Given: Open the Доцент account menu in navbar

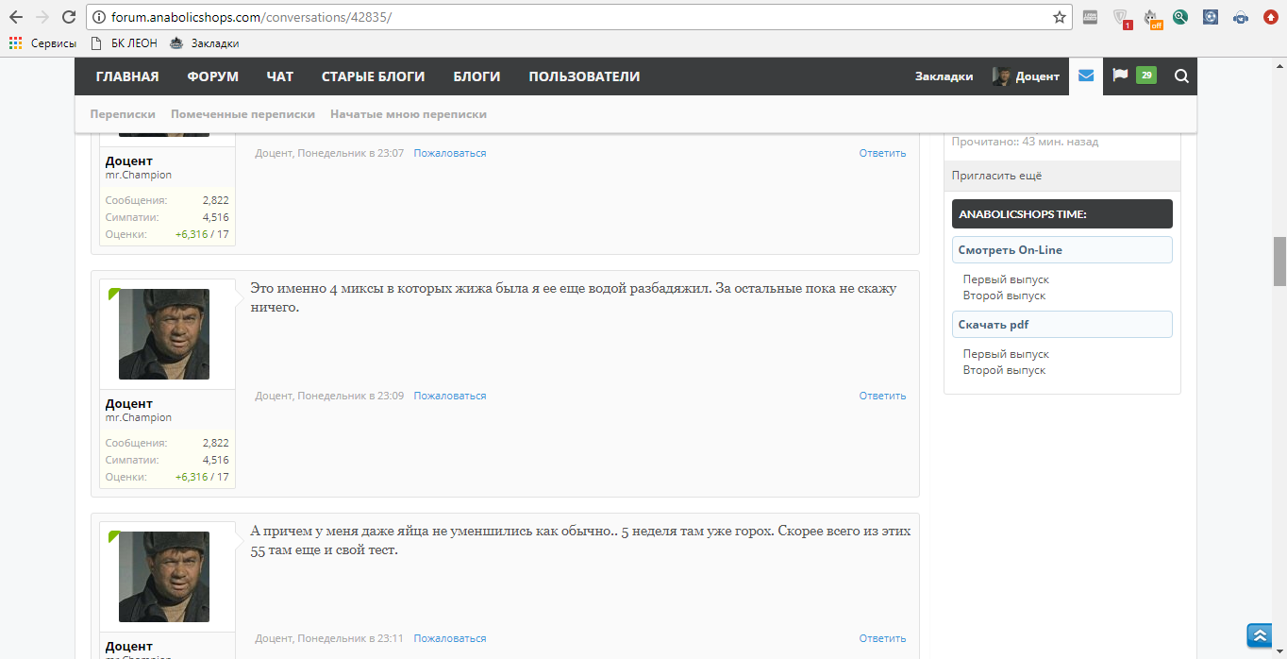Looking at the screenshot, I should (1037, 76).
